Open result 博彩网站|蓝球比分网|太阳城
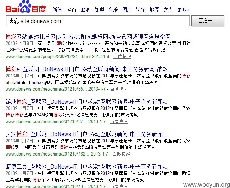 (88, 37)
